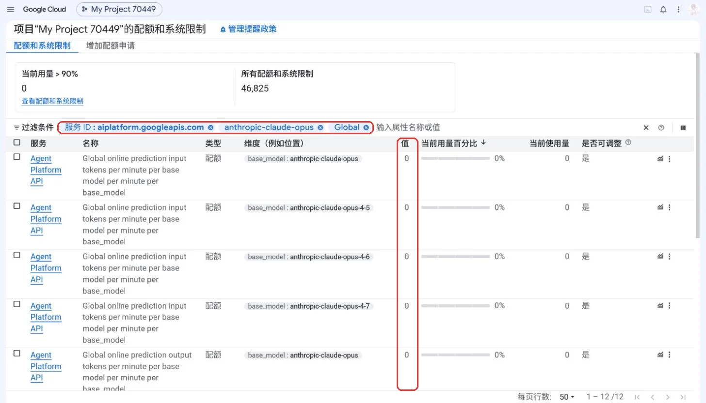Screen dimensions: 706x403
Task: Click usage percentage bar for anthropic-claude-opus-4-5 row
Action: pos(455,208)
